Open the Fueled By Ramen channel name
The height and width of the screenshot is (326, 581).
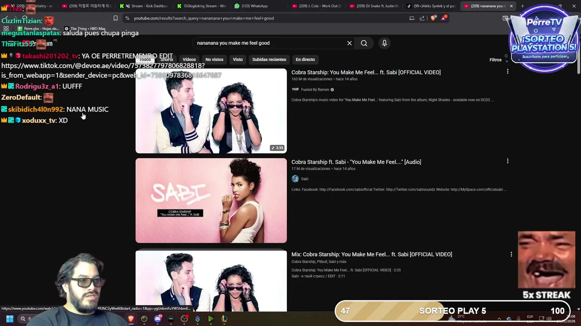click(x=315, y=90)
